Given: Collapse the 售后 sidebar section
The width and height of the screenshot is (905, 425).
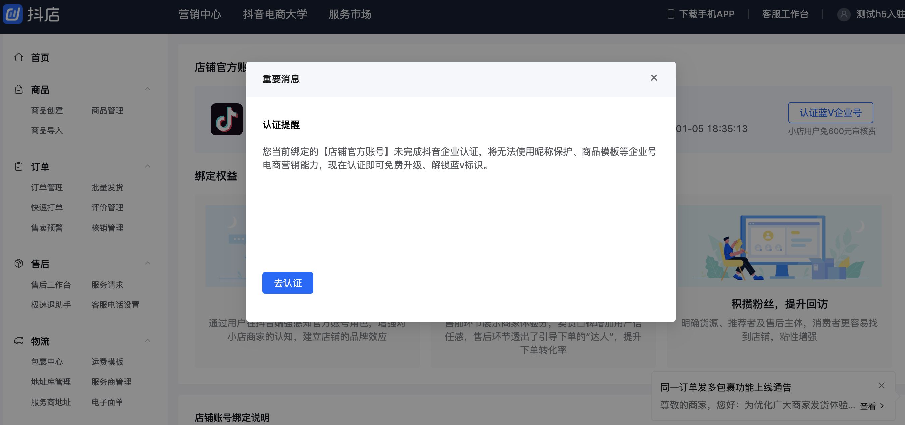Looking at the screenshot, I should pyautogui.click(x=148, y=263).
